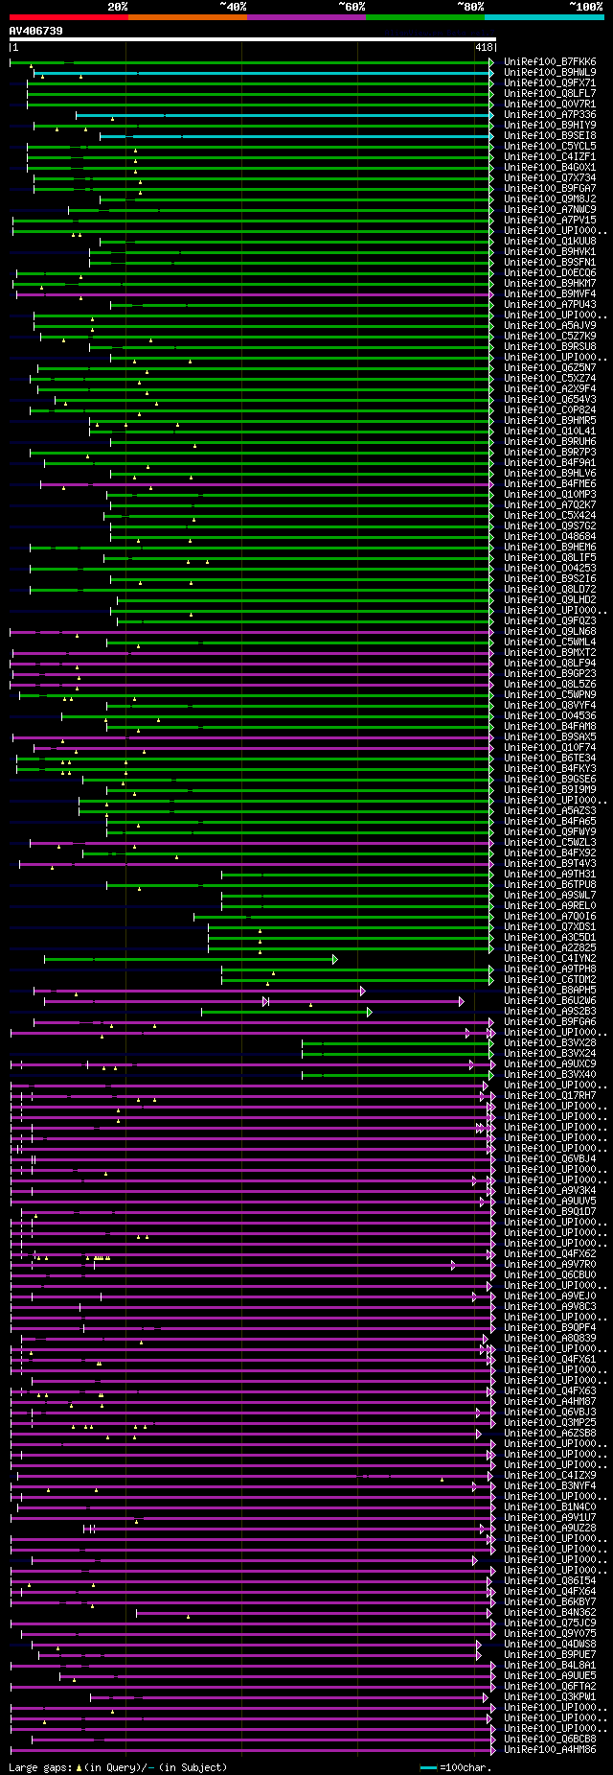Select label UniRef100_A9TH31
613x1775 pixels.
[550, 874]
